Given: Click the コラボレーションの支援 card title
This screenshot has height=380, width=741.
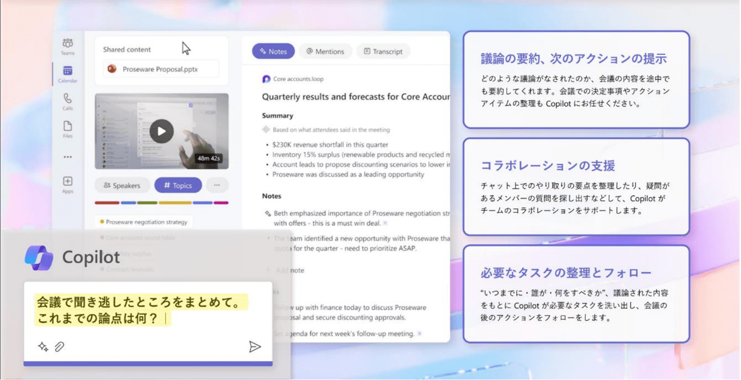Looking at the screenshot, I should [x=548, y=165].
